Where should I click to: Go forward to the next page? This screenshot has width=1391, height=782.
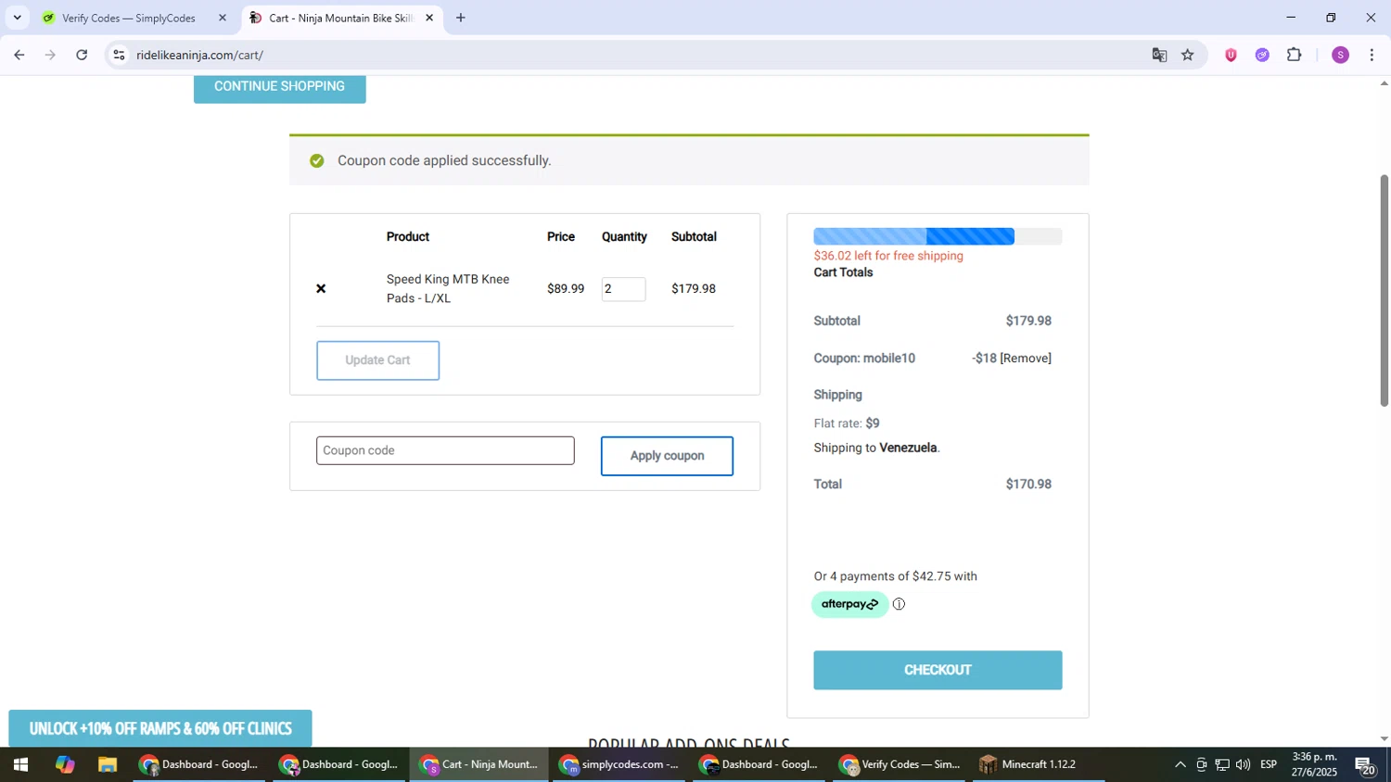50,55
